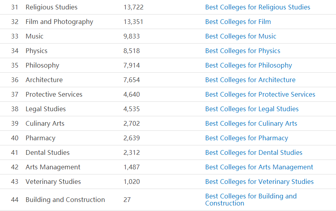Click the 7,654 count in Architecture row

[x=132, y=80]
